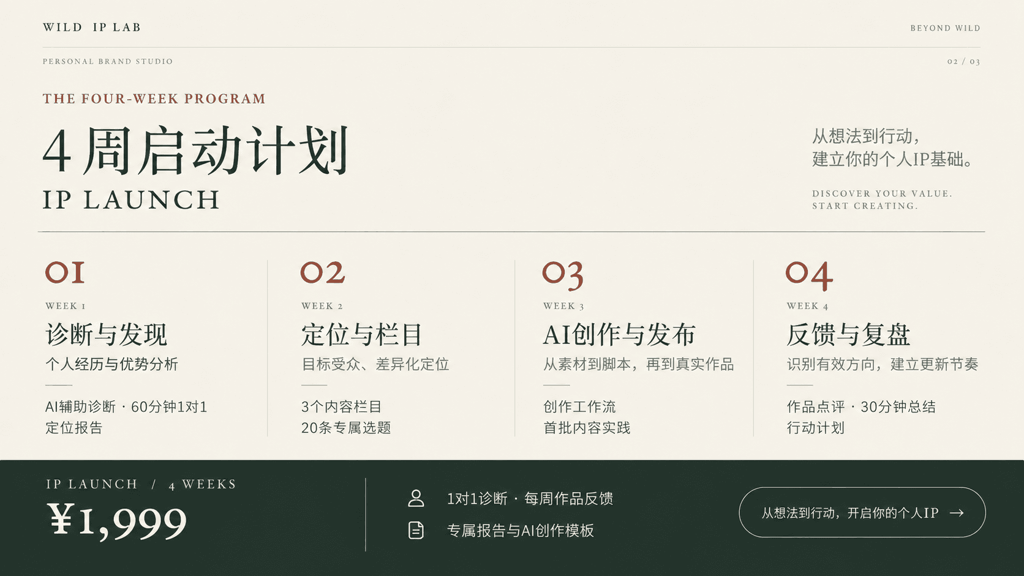Click the DISCOVER YOUR VALUE text
This screenshot has width=1024, height=576.
[882, 193]
